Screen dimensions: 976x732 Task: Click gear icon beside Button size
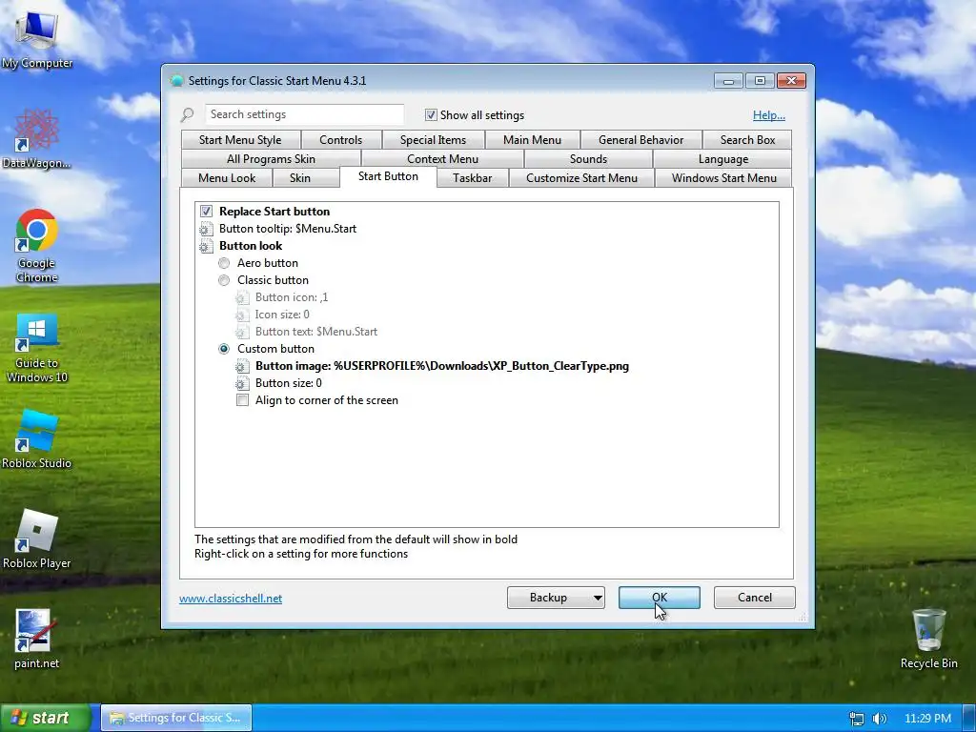[242, 383]
